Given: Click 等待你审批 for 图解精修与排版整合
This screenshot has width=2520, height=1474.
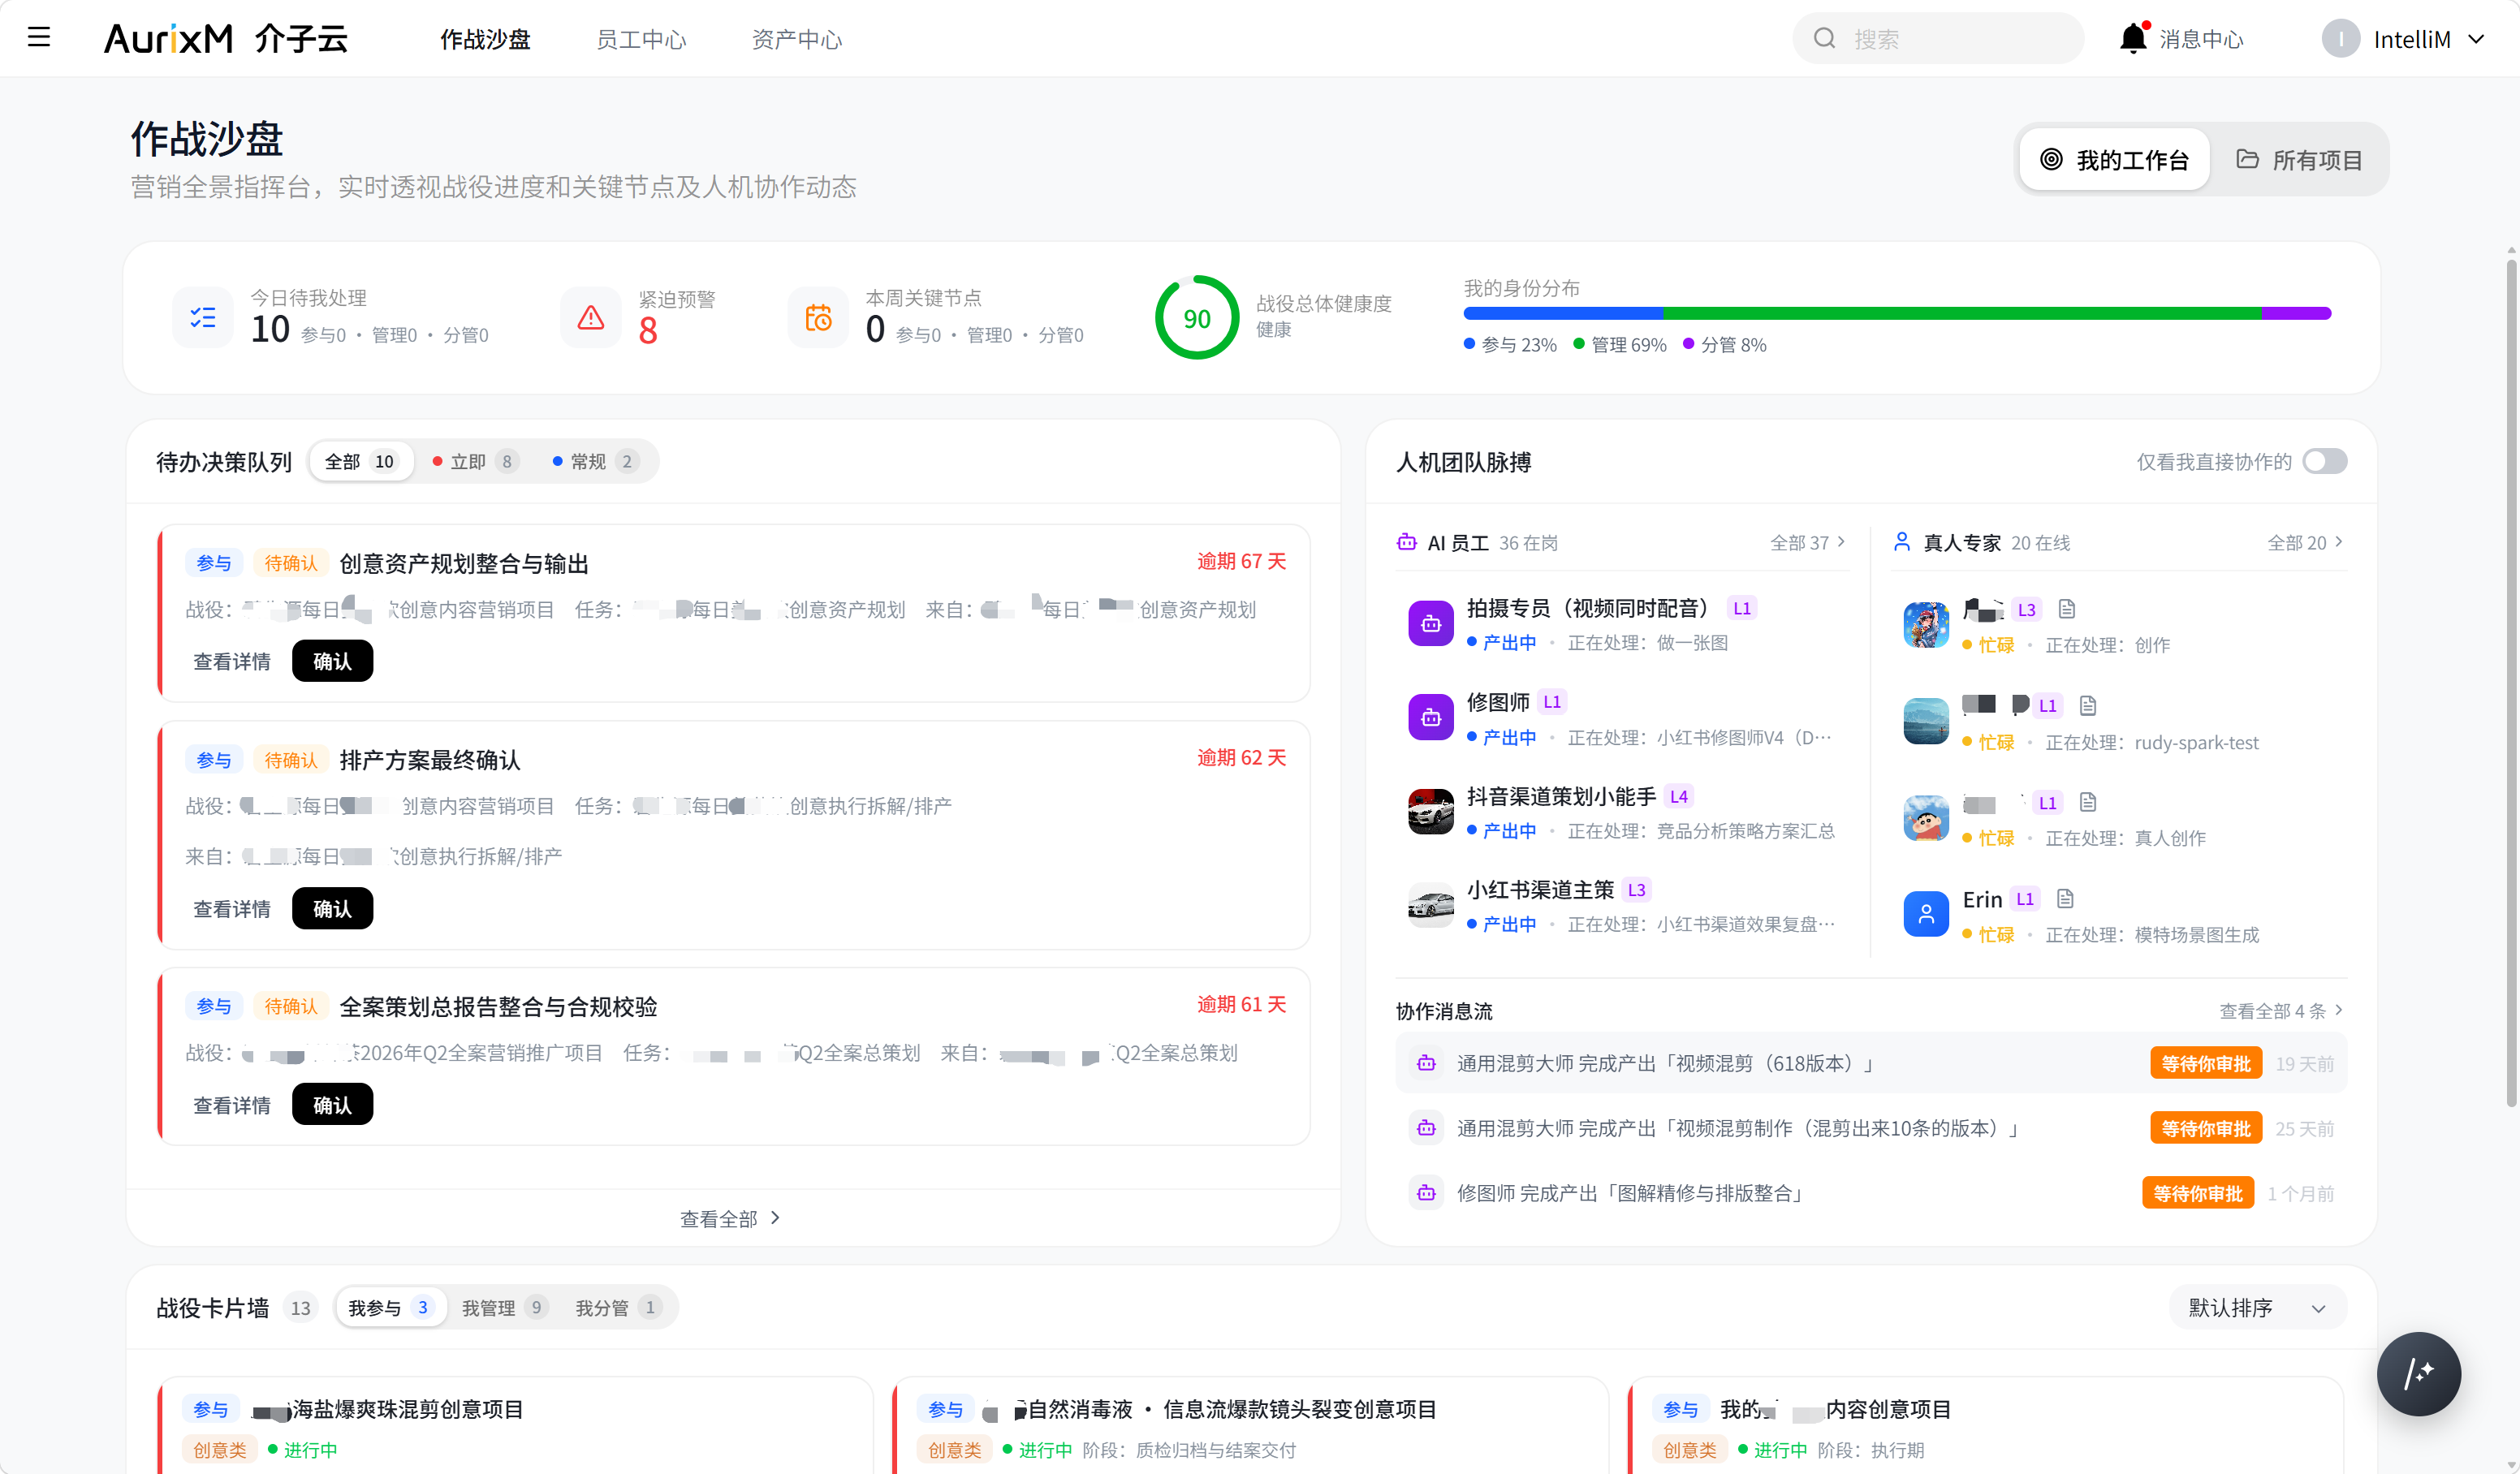Looking at the screenshot, I should [2198, 1193].
